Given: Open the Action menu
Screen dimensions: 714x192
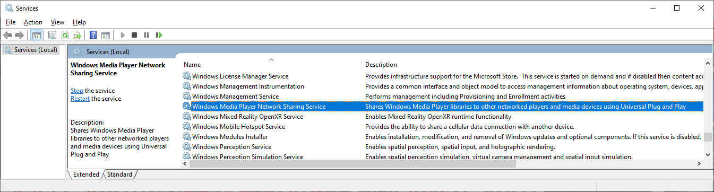Looking at the screenshot, I should [x=33, y=22].
